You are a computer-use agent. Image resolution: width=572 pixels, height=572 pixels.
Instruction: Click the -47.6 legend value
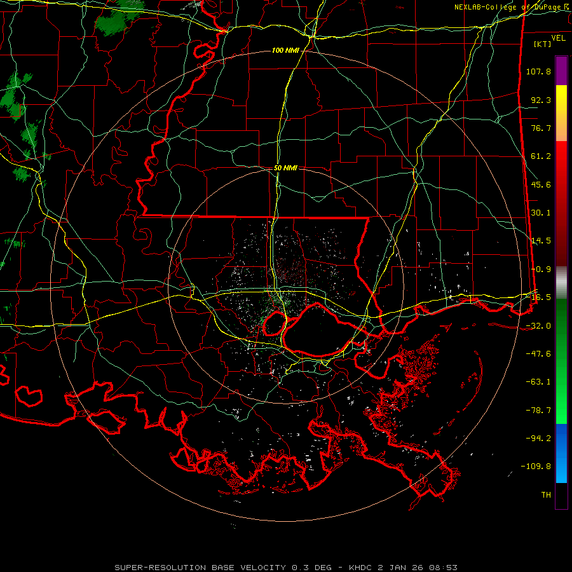pos(538,354)
